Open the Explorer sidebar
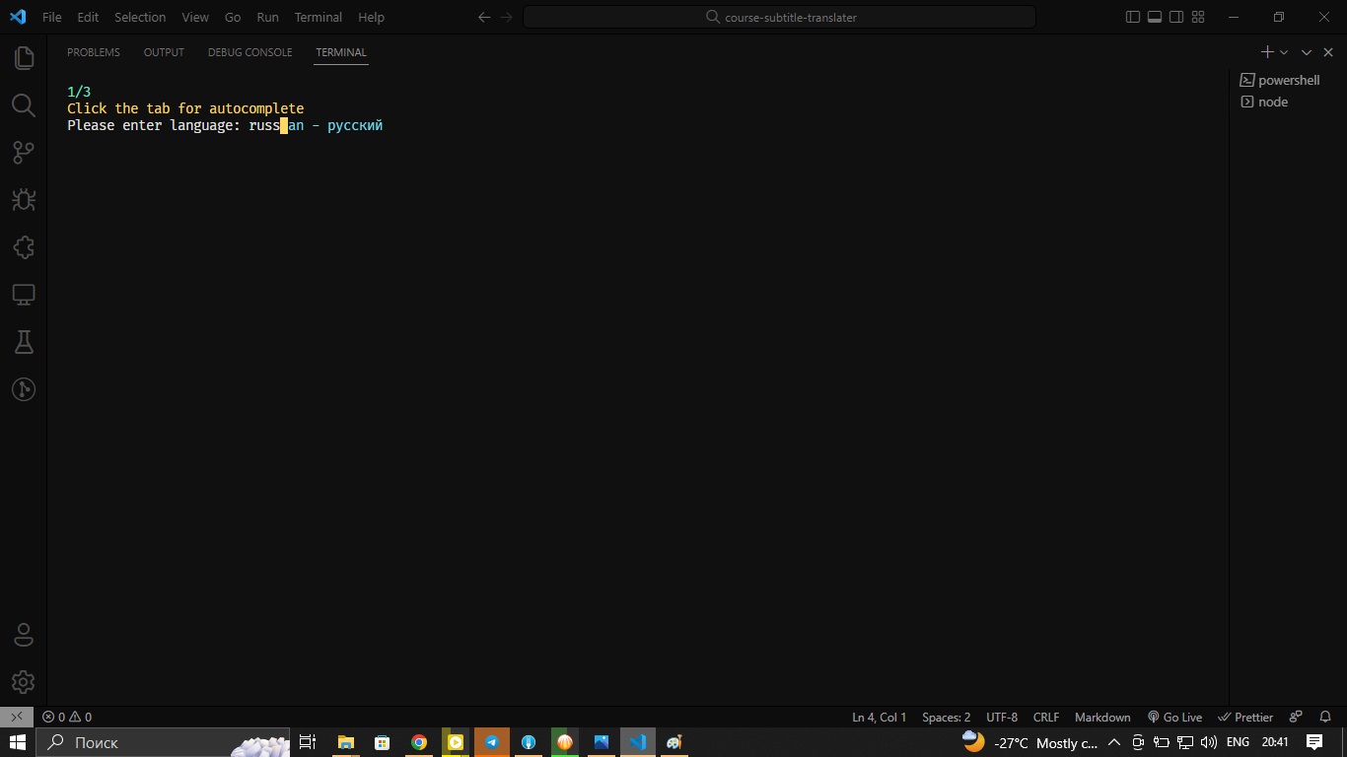1347x757 pixels. coord(24,57)
